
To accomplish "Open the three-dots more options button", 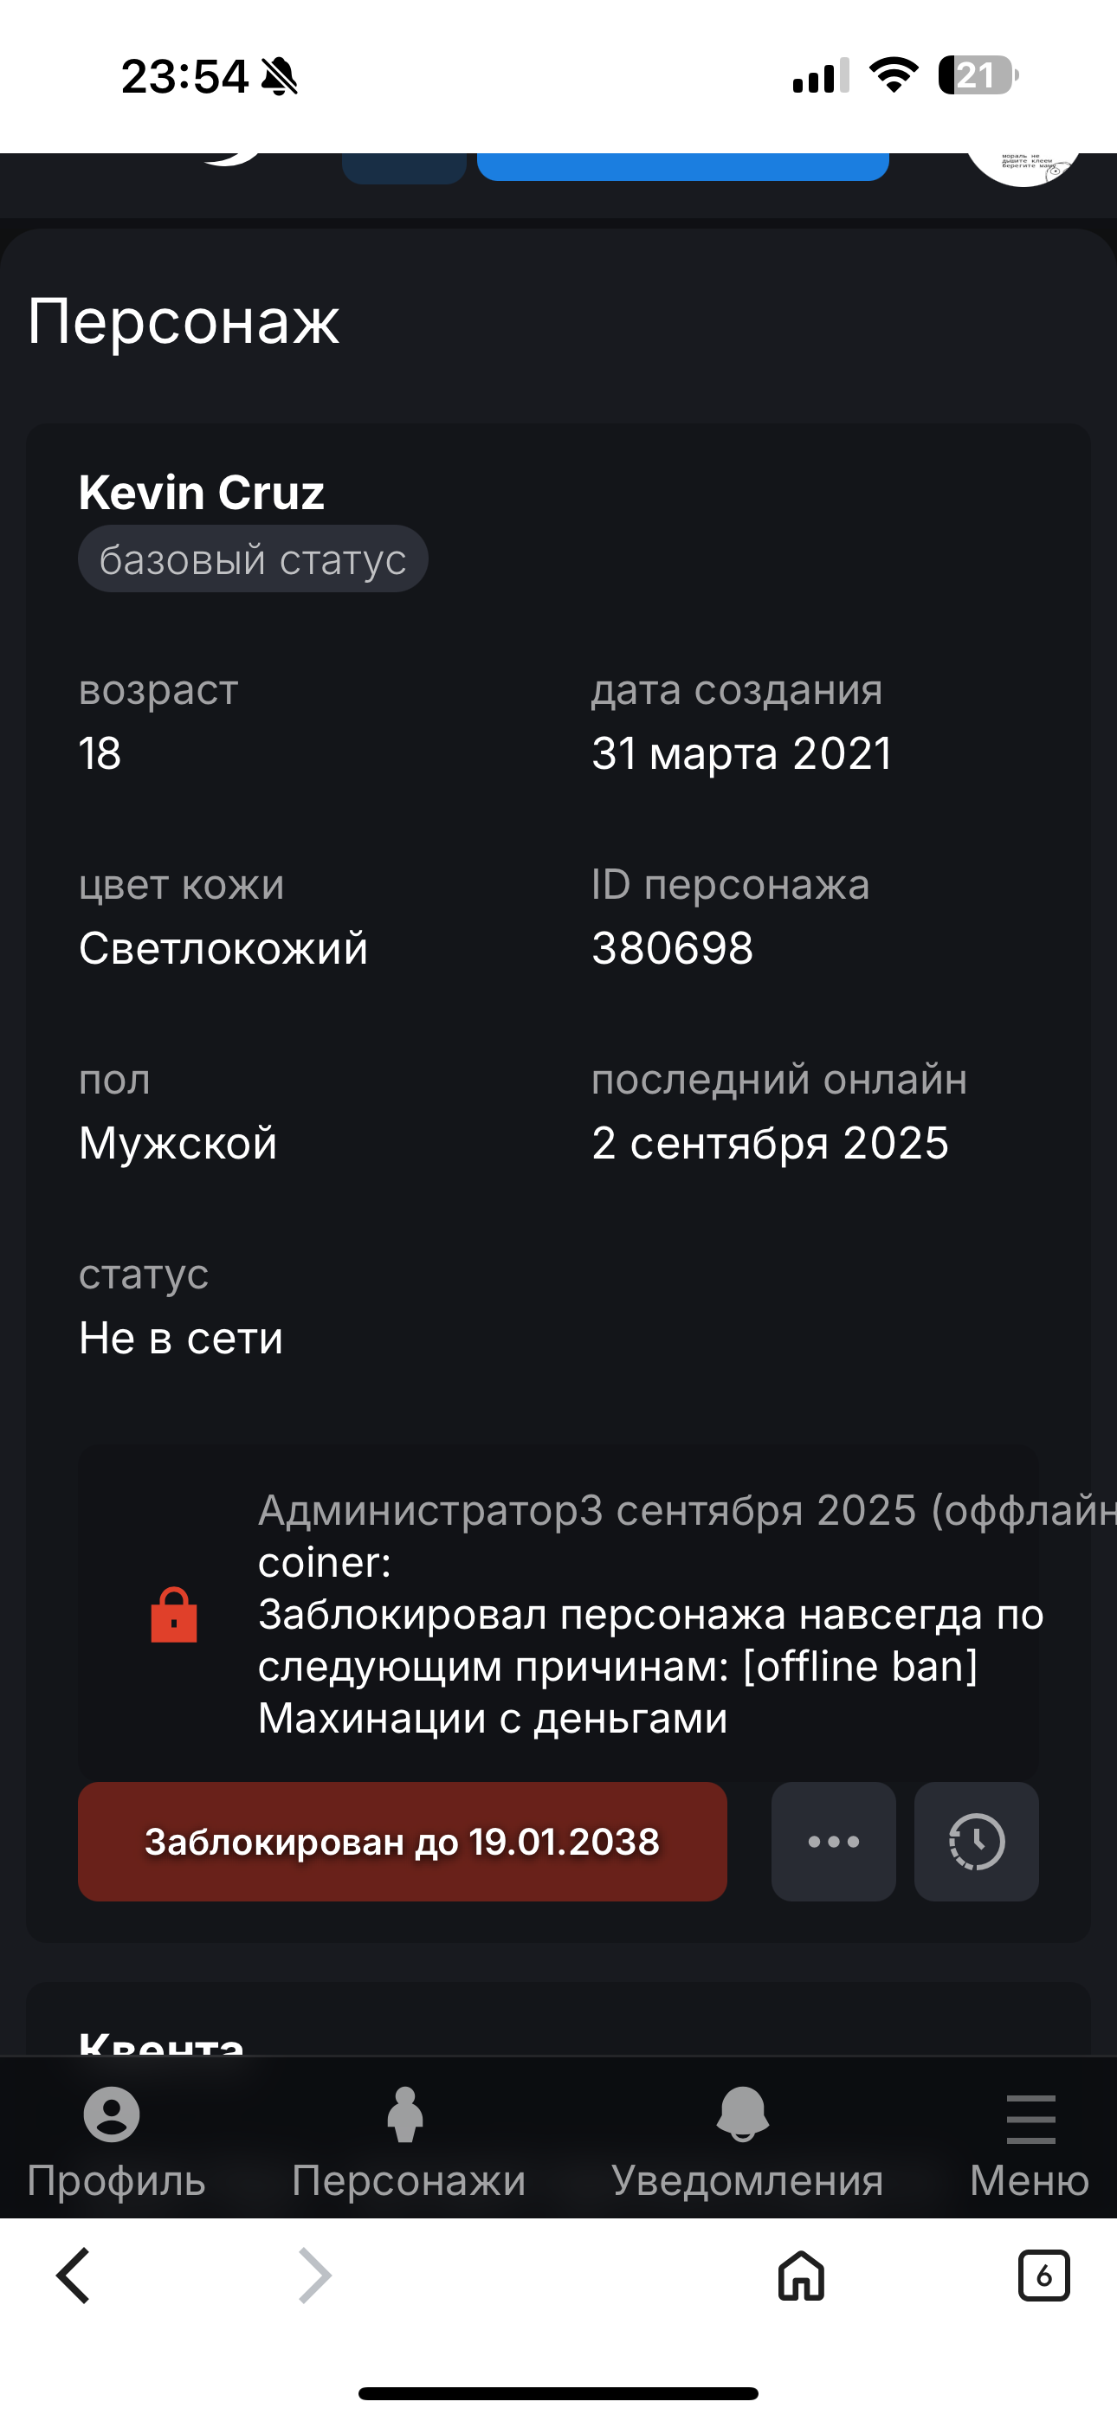I will coord(833,1841).
